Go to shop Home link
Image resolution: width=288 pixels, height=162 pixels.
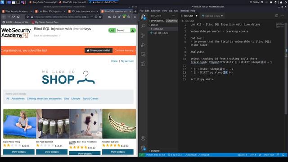point(114,61)
